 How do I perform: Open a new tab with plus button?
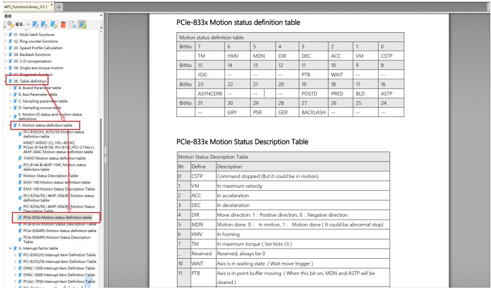click(59, 7)
